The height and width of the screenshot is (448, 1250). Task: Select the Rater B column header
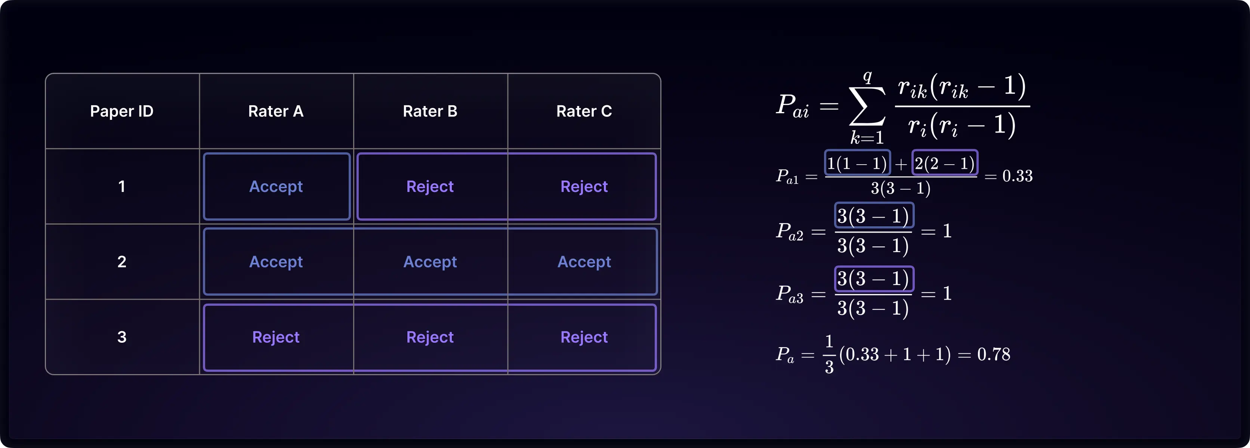coord(430,111)
